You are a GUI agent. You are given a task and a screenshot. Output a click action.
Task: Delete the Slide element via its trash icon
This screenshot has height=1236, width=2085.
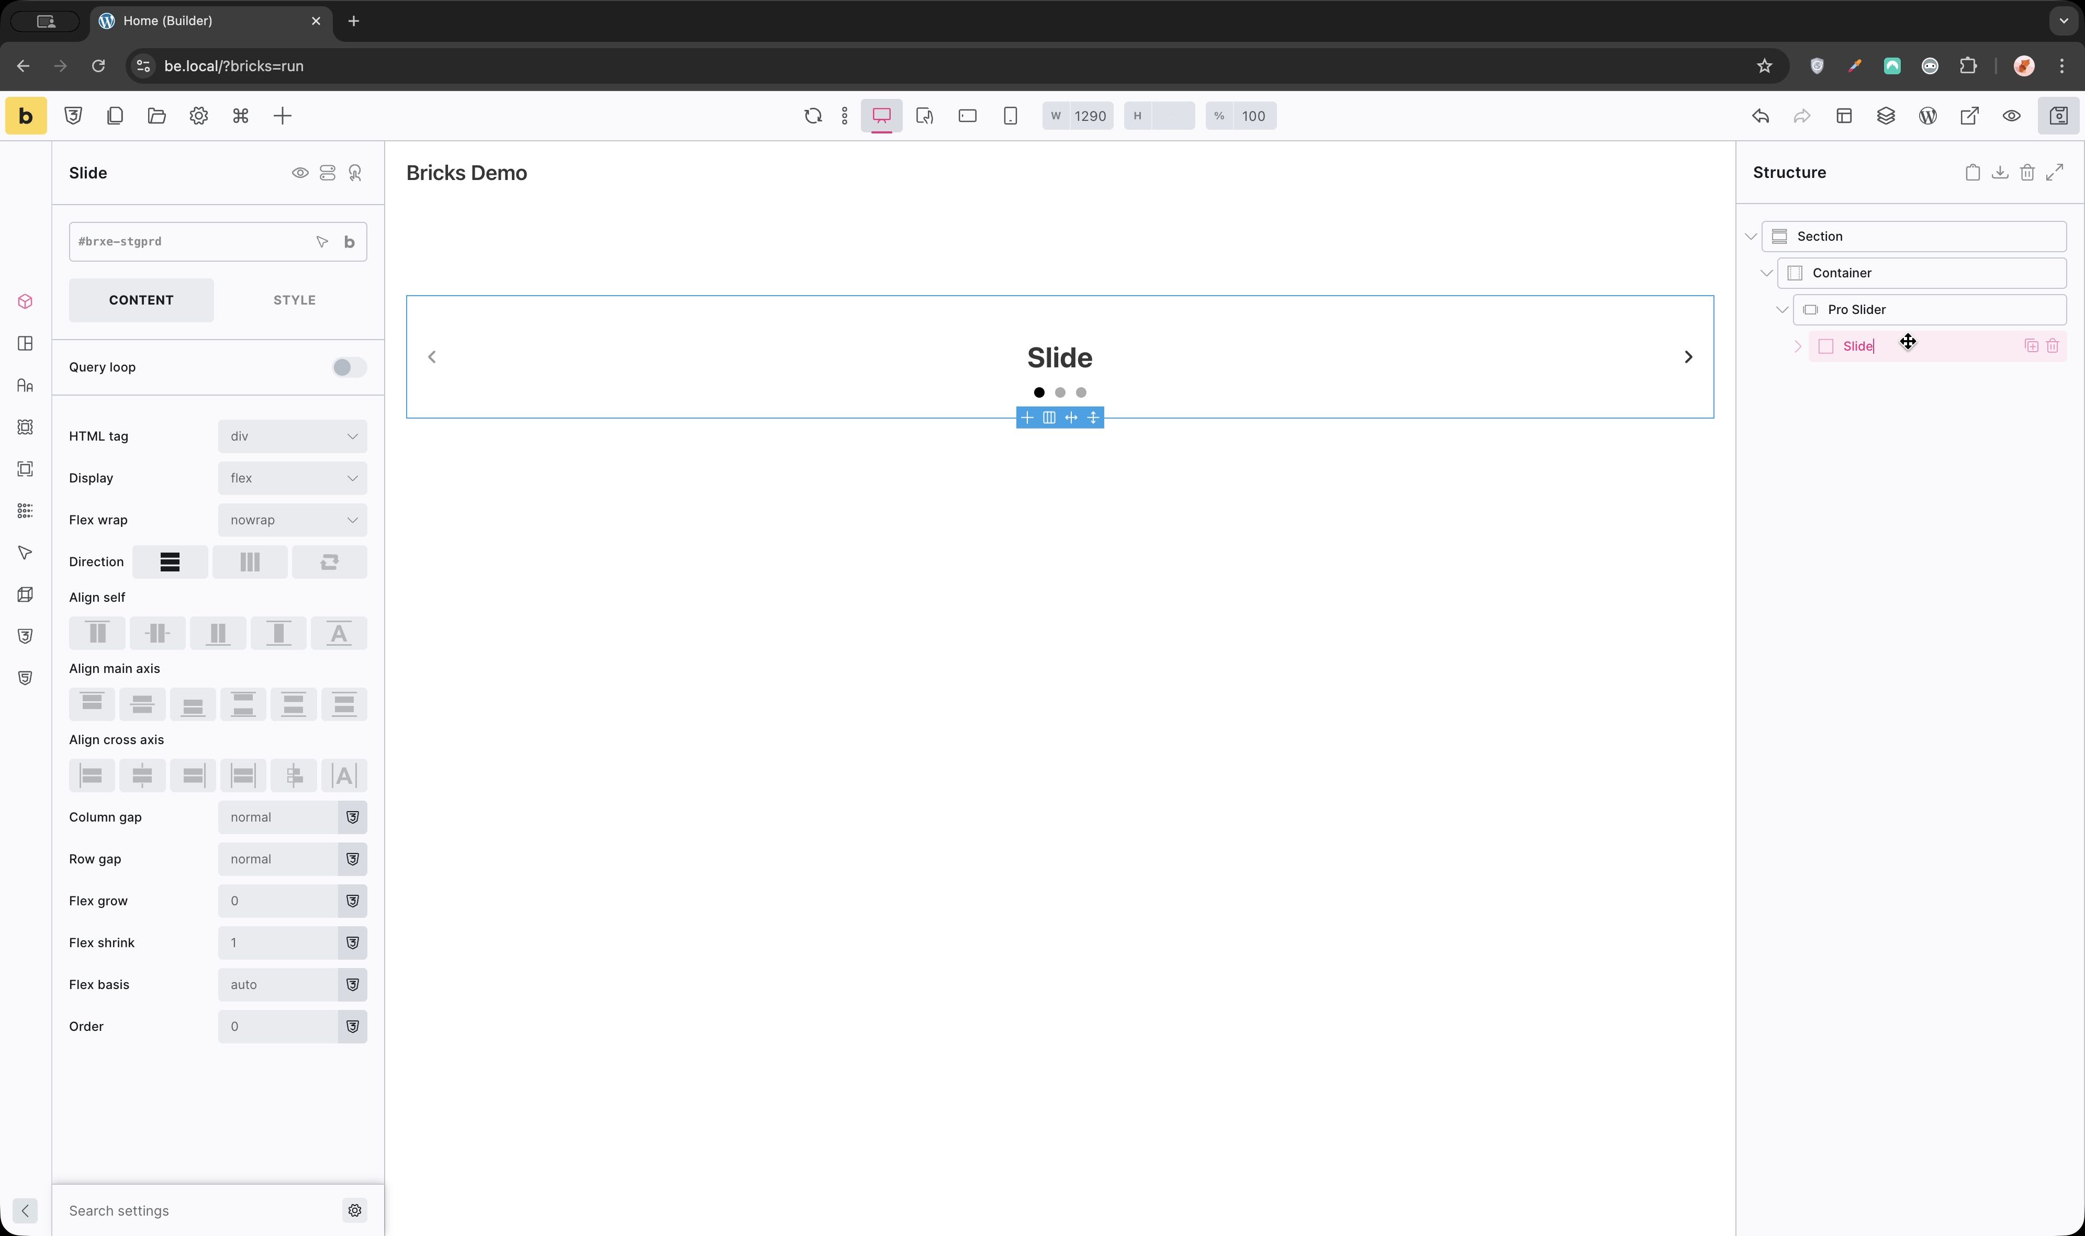pyautogui.click(x=2052, y=346)
